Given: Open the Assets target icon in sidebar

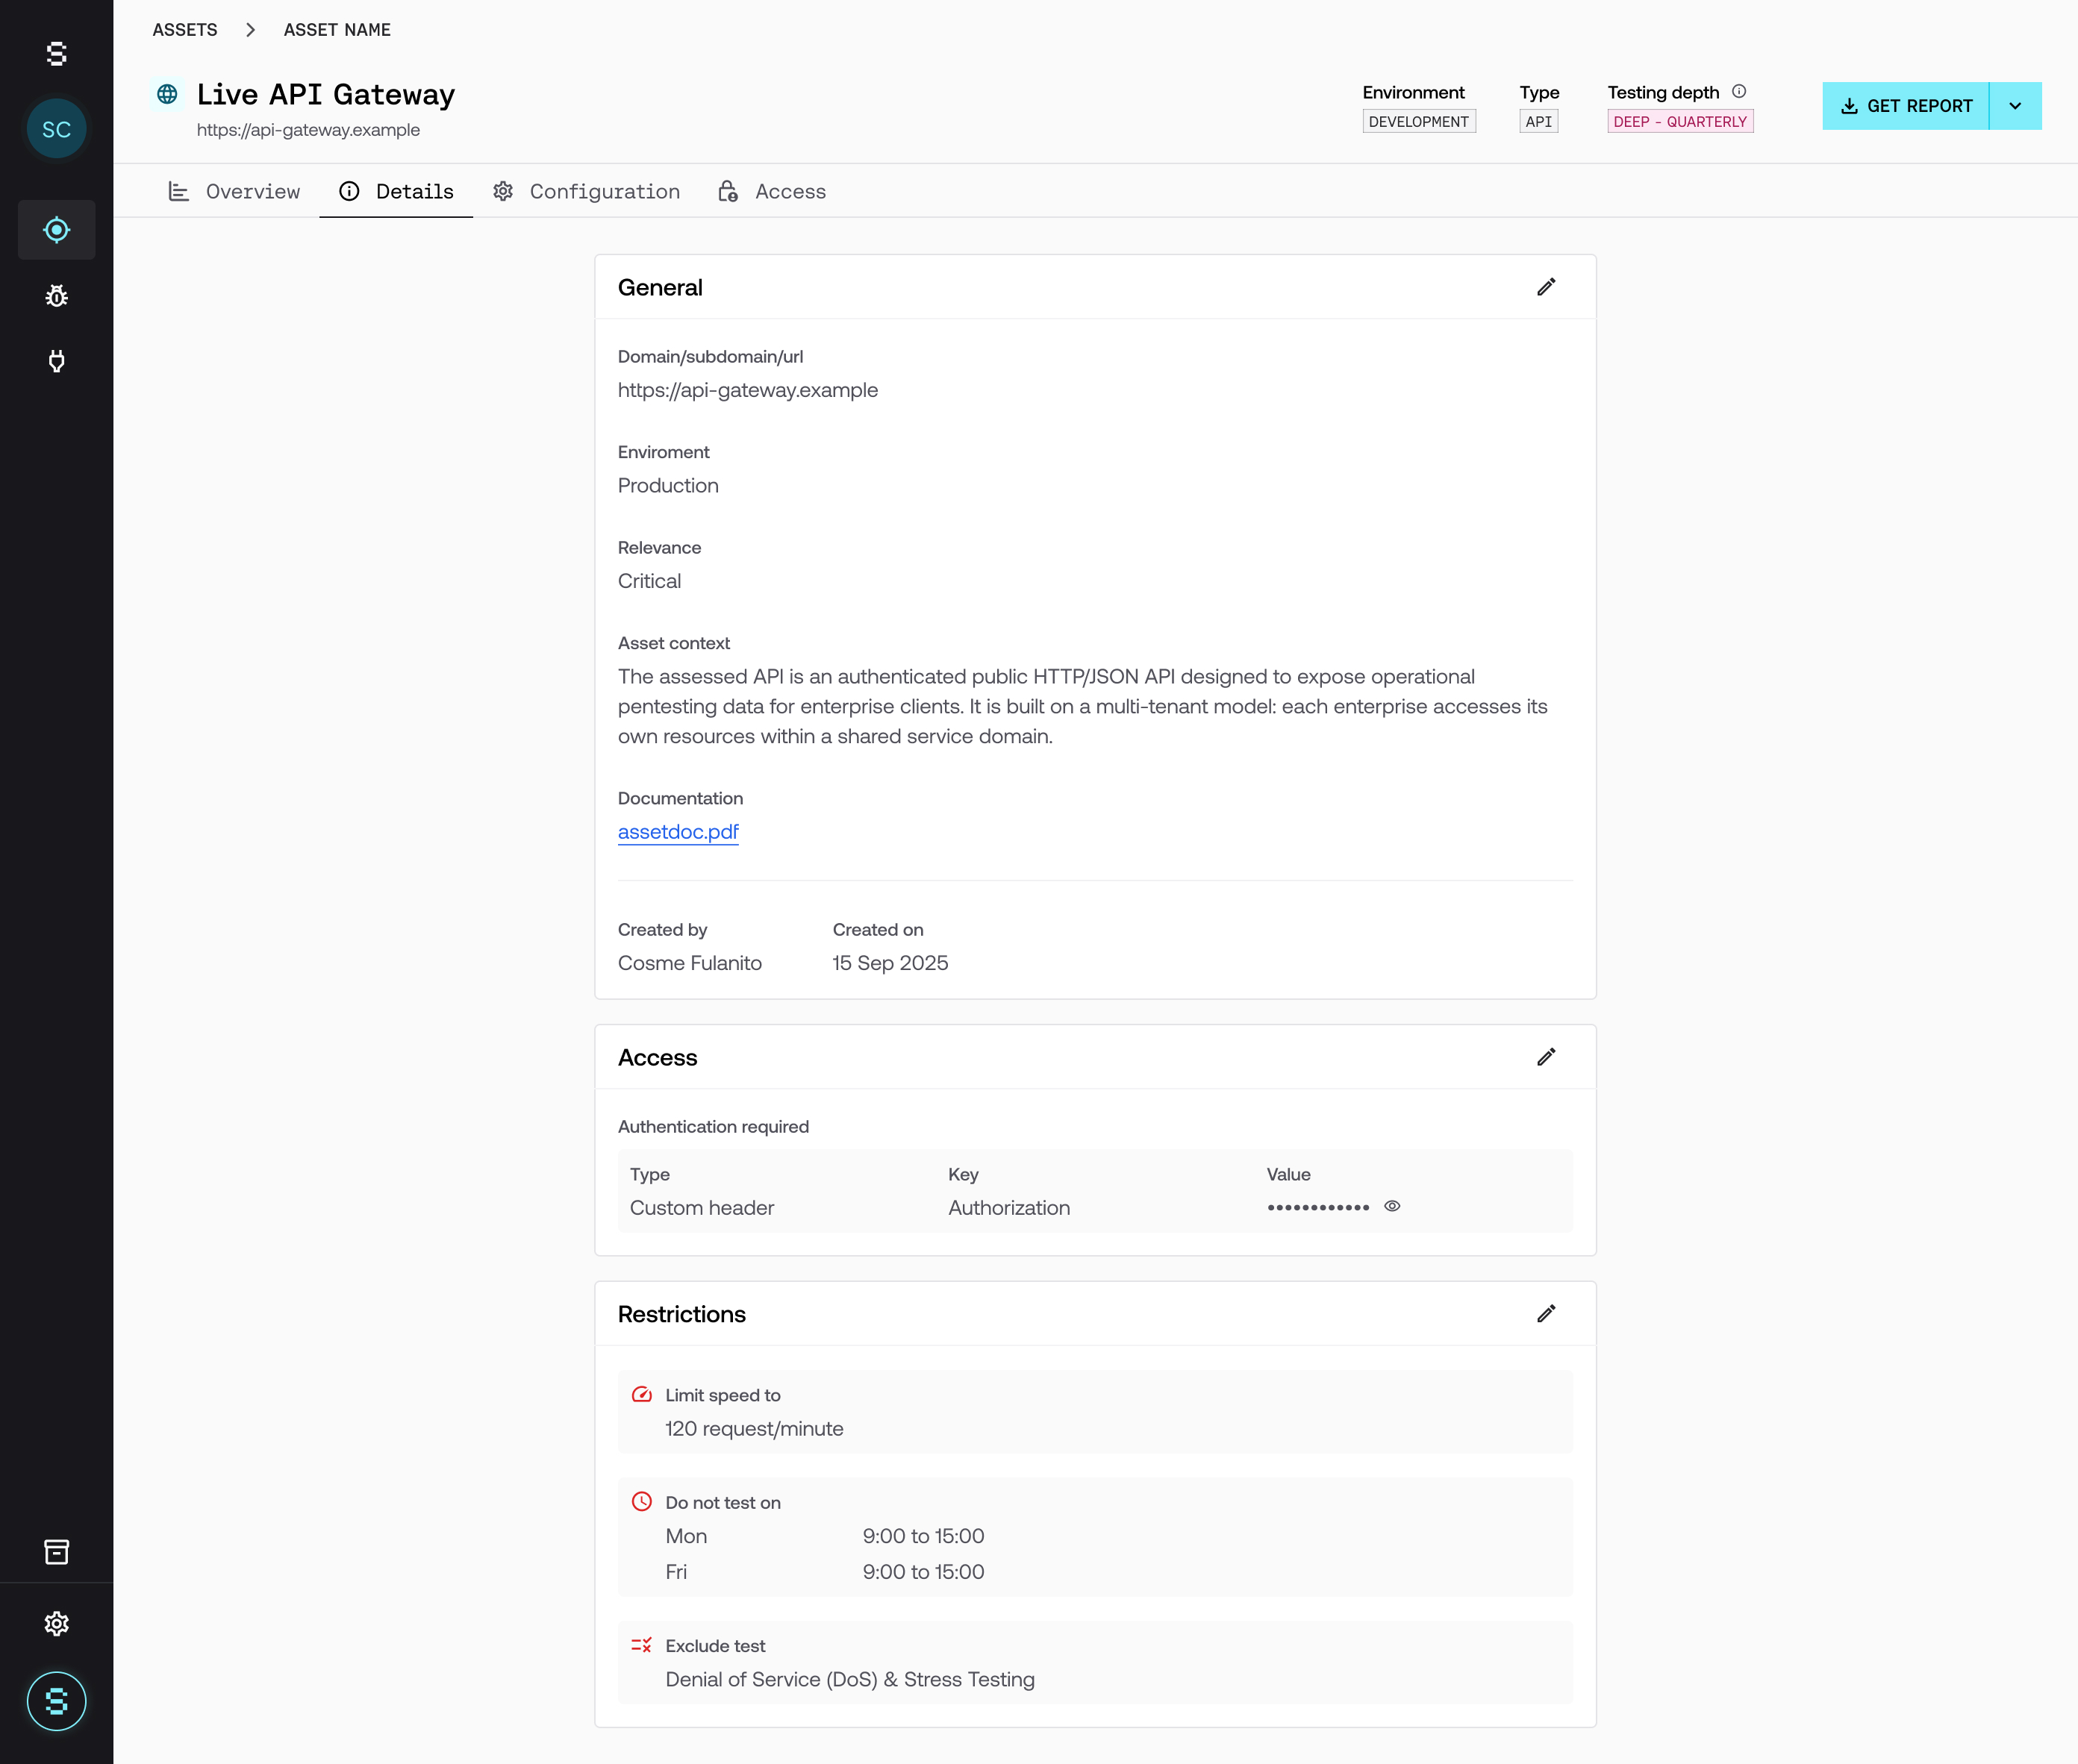Looking at the screenshot, I should pos(56,230).
